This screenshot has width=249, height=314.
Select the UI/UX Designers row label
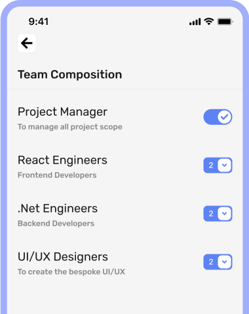(x=63, y=256)
